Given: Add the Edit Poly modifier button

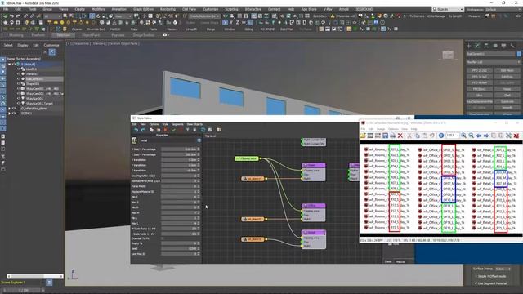Looking at the screenshot, I should click(x=507, y=77).
